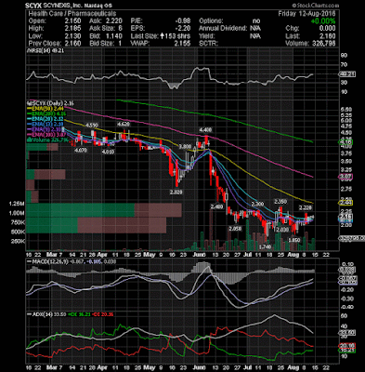
Task: Click the 2.820 May low annotation
Action: click(176, 193)
